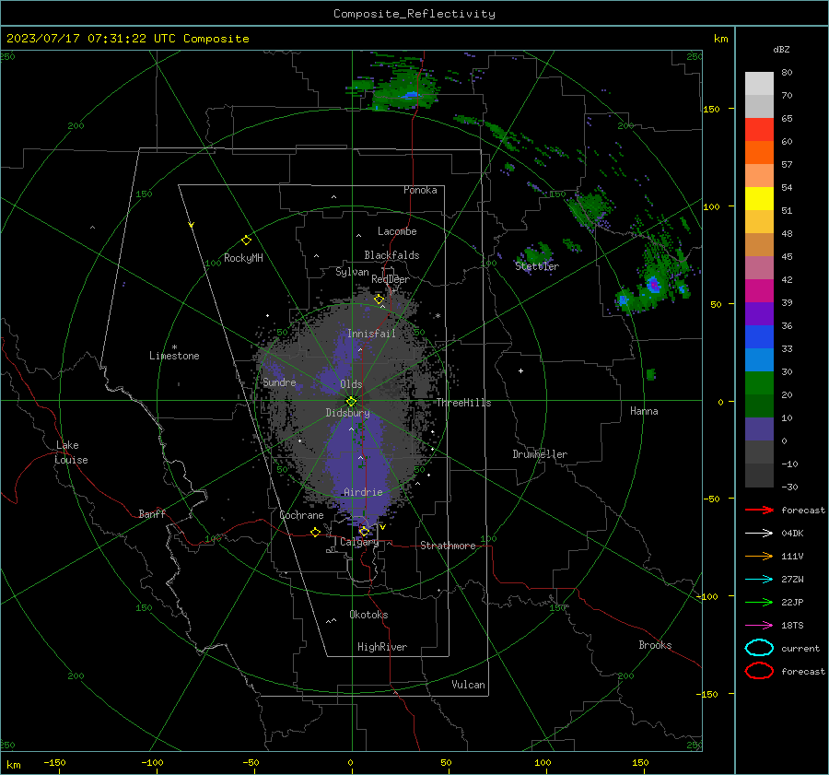Click the magenta 18TS arrow legend icon
Image resolution: width=829 pixels, height=775 pixels.
(759, 626)
